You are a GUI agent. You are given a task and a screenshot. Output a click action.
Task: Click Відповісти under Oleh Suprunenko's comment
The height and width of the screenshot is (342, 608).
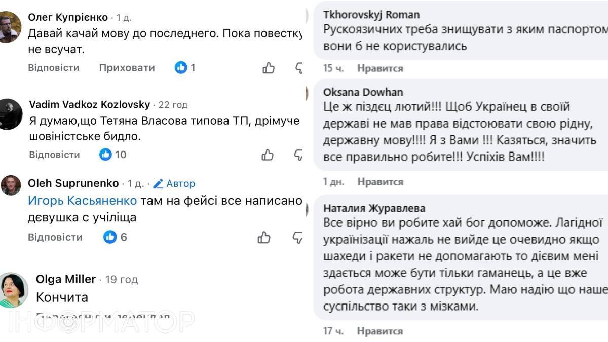[x=55, y=237]
